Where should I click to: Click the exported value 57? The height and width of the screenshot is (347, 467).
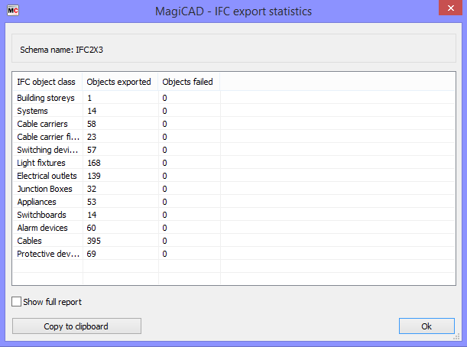[x=92, y=150]
